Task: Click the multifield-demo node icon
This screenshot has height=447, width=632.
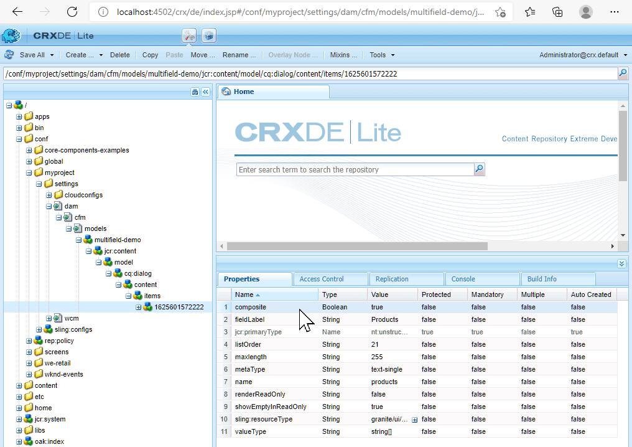Action: click(x=88, y=240)
